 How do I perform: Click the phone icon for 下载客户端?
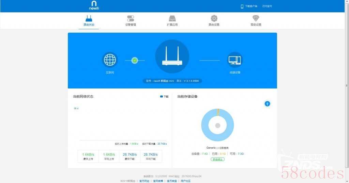pos(242,6)
